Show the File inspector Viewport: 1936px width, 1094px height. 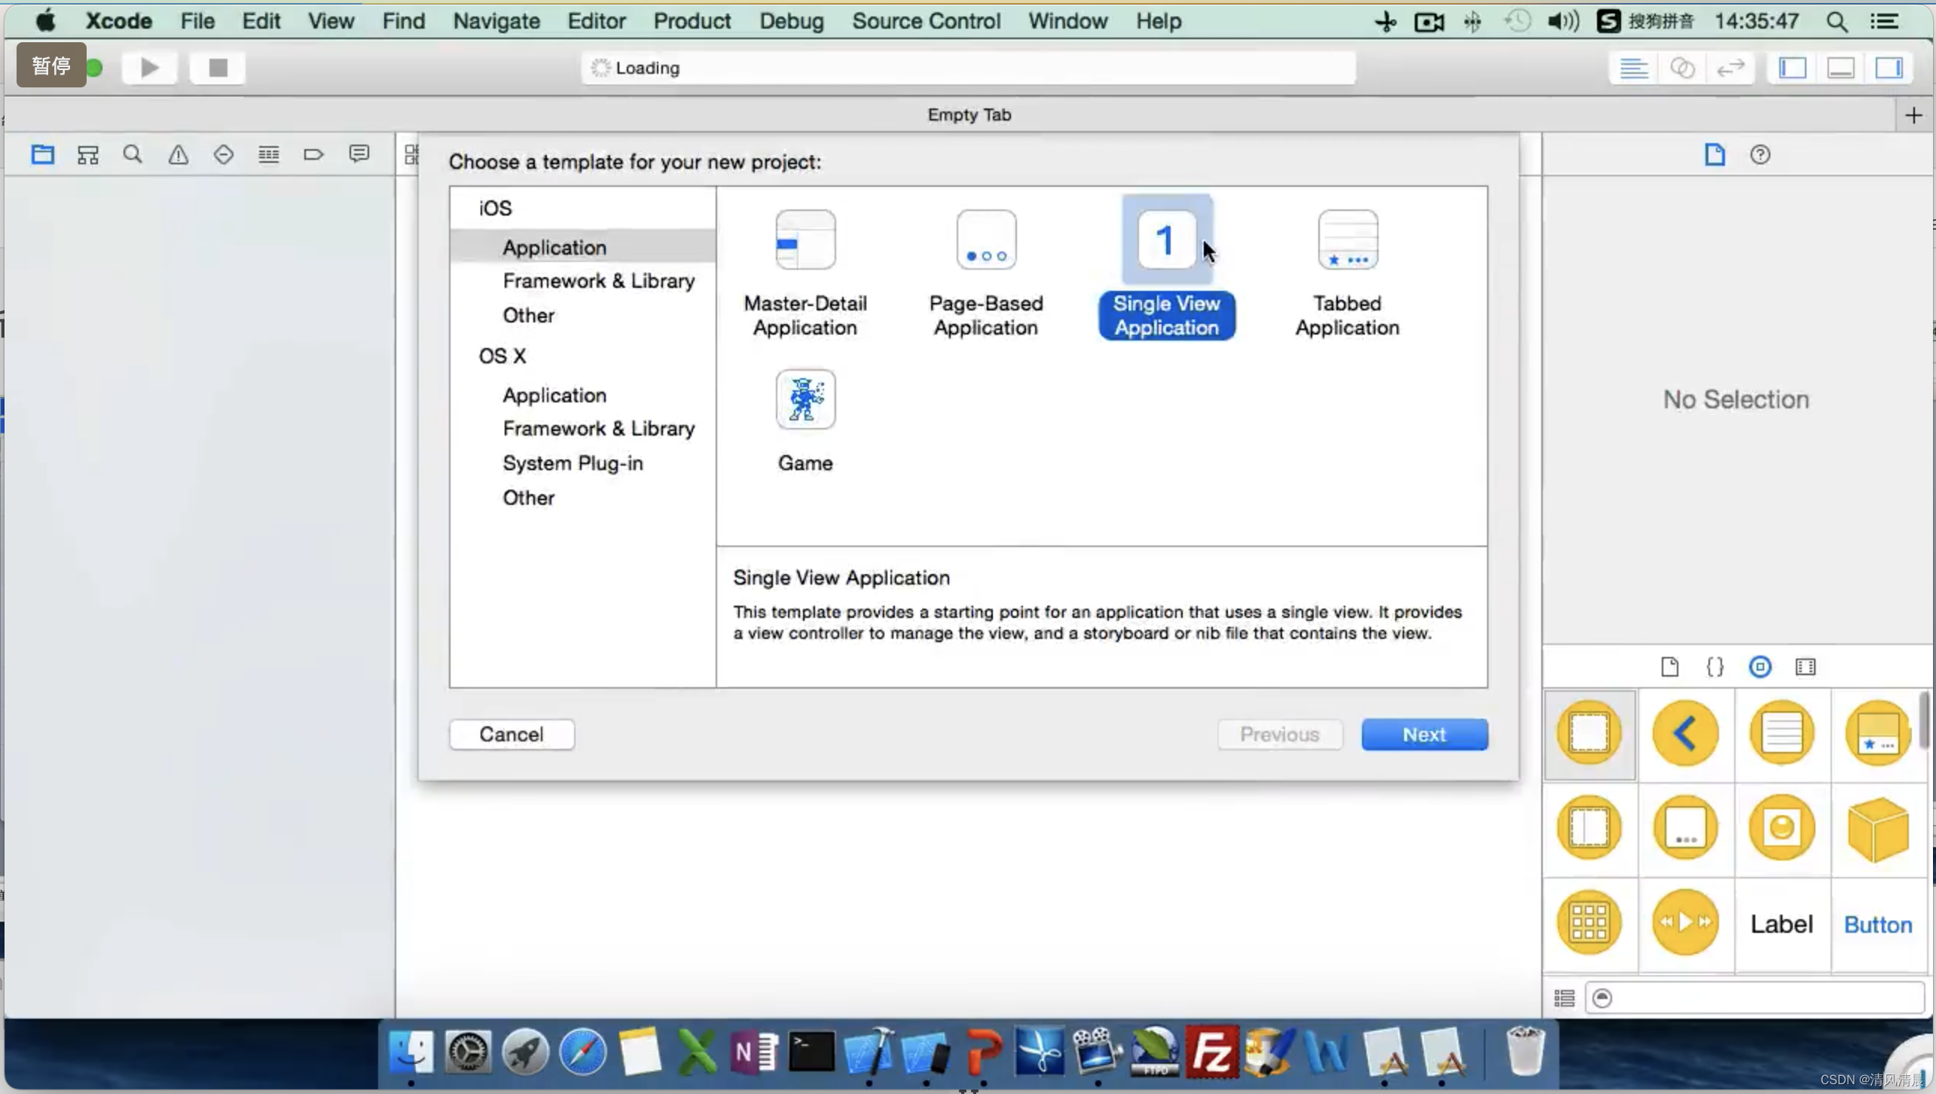[x=1715, y=154]
